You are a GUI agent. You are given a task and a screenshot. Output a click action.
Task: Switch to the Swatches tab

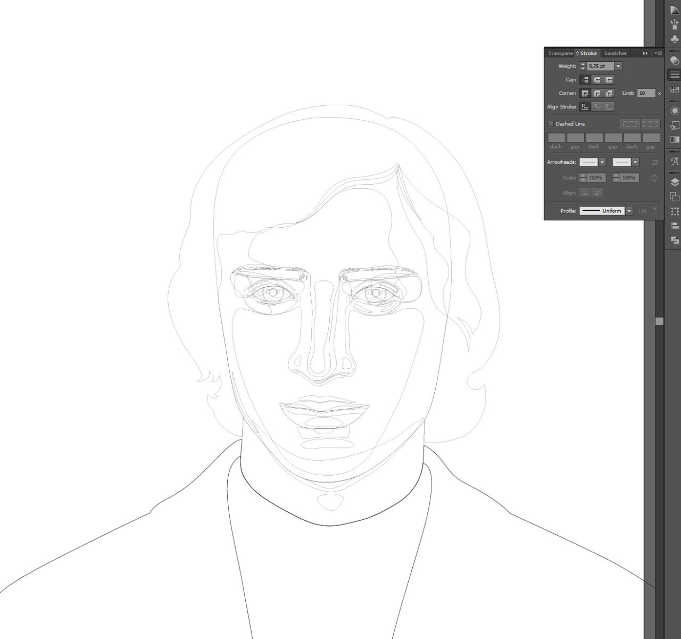[x=615, y=53]
